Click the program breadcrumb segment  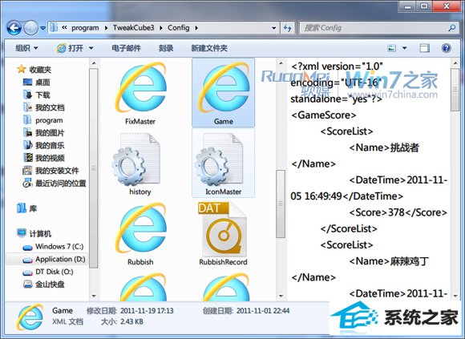tap(85, 28)
